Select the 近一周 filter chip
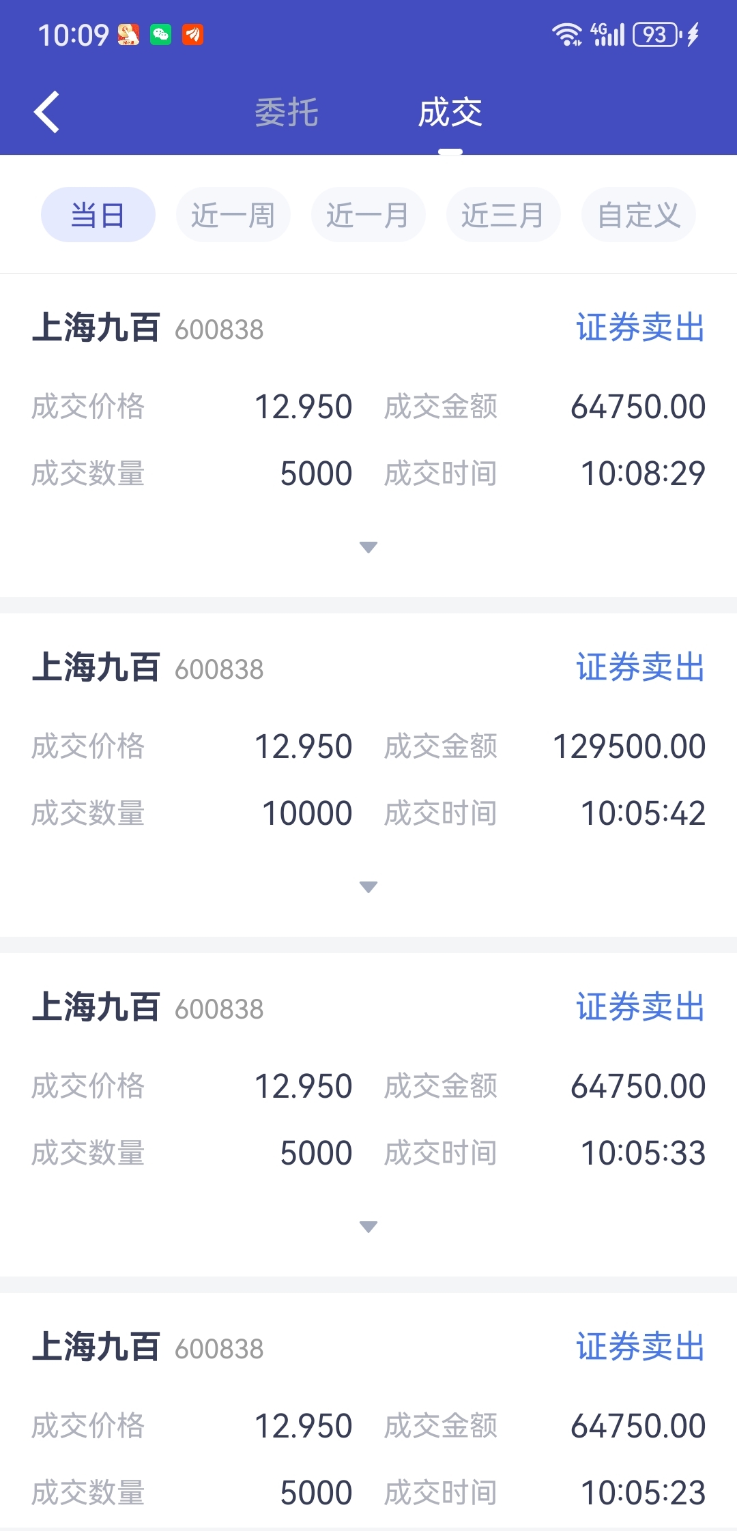 point(233,215)
